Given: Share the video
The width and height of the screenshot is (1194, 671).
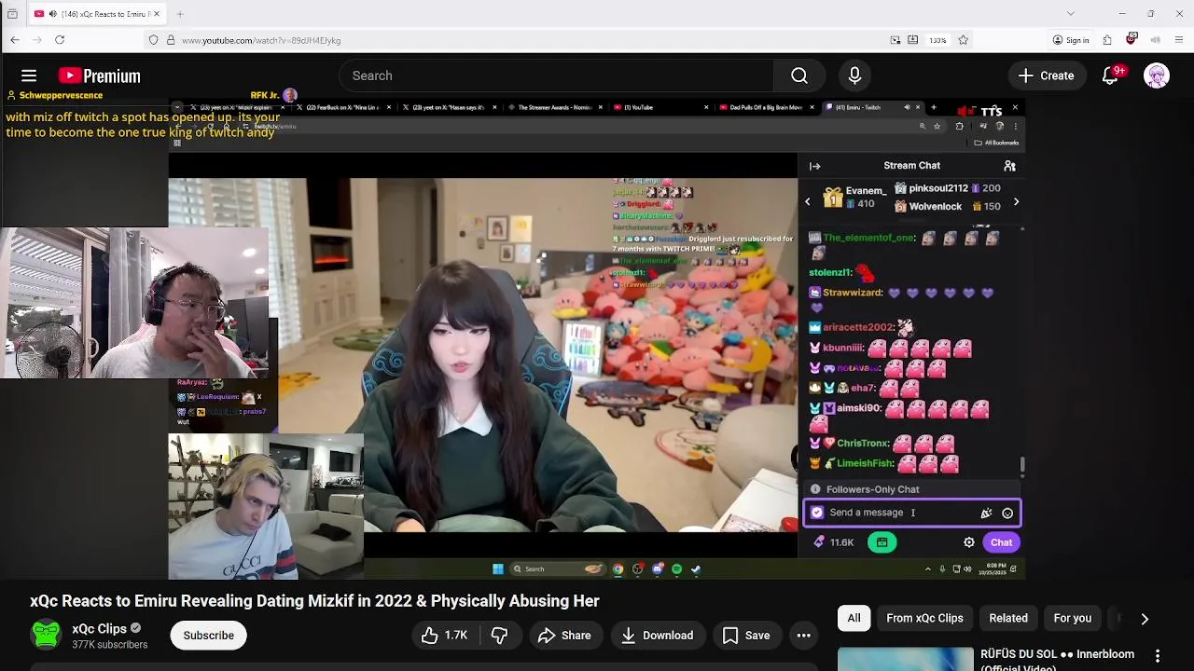Looking at the screenshot, I should coord(564,636).
